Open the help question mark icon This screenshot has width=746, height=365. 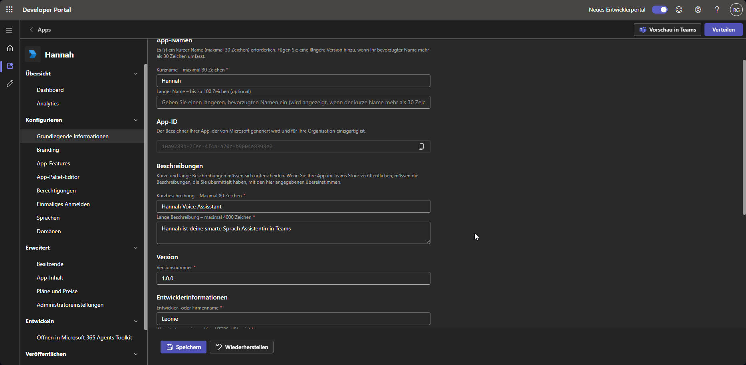[x=717, y=10]
